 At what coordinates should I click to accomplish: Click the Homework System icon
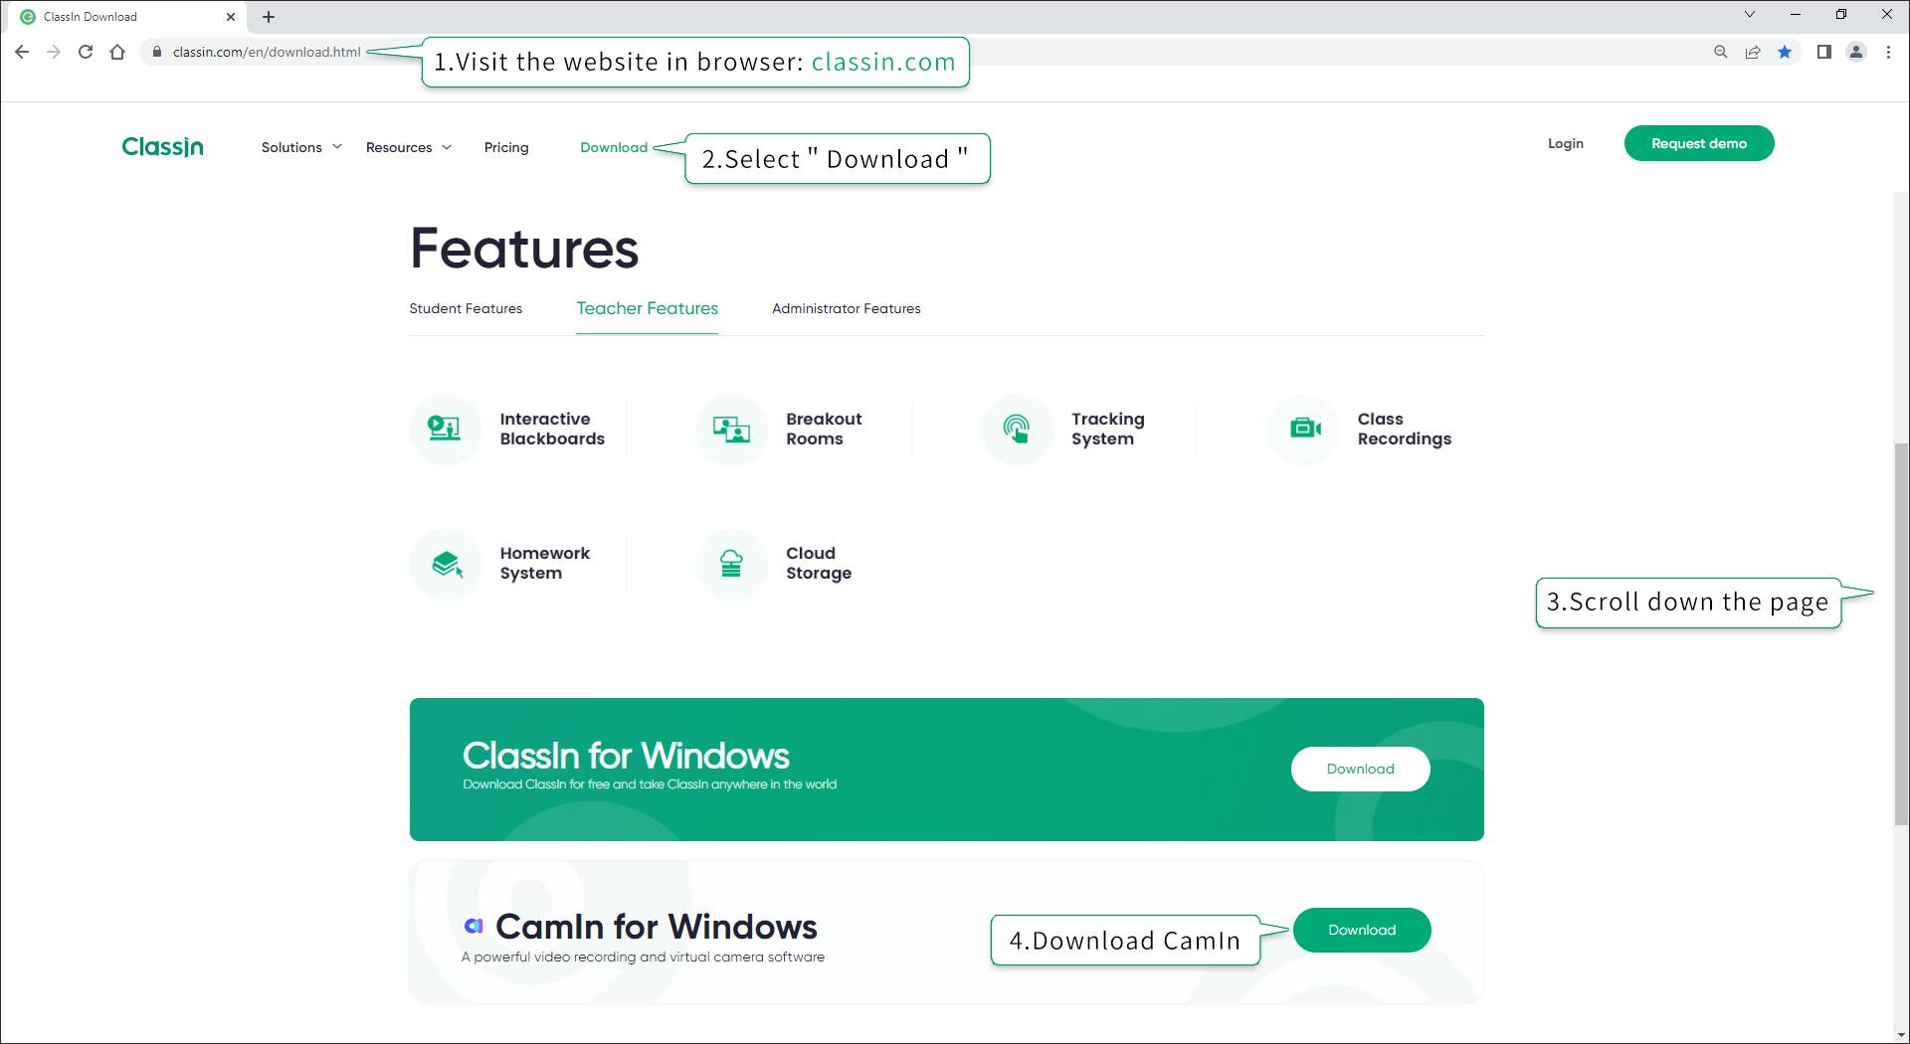click(447, 564)
